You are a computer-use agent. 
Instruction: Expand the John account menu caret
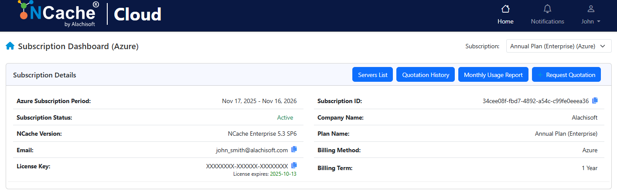[599, 22]
